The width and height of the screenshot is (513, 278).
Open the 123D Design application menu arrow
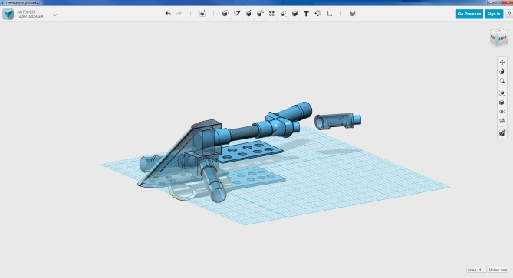pyautogui.click(x=55, y=15)
